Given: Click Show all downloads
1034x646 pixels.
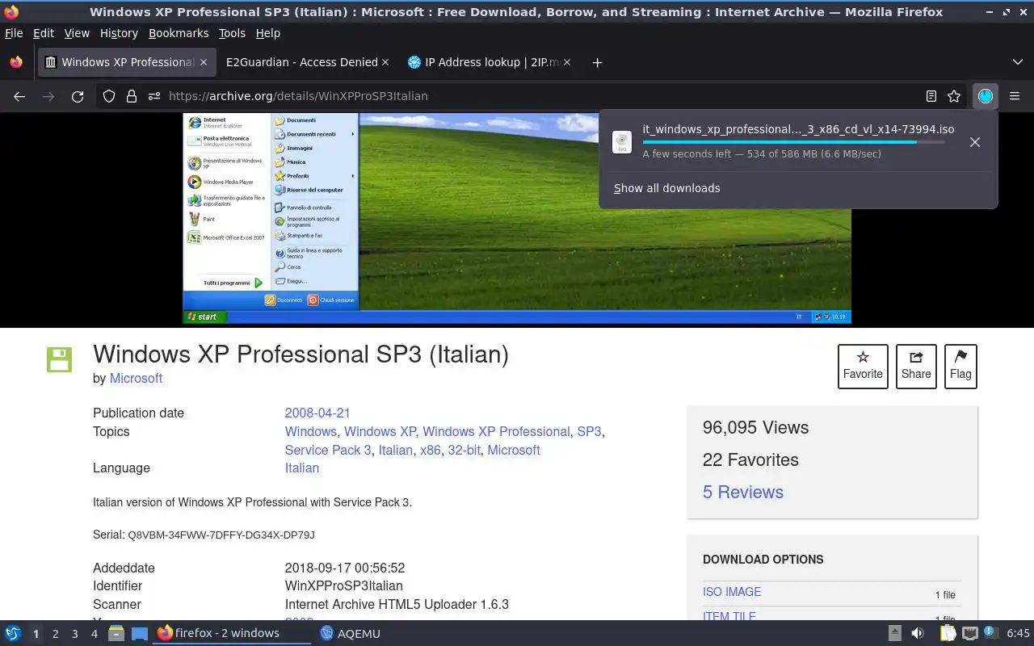Looking at the screenshot, I should click(666, 188).
